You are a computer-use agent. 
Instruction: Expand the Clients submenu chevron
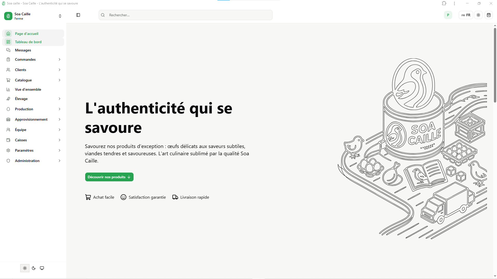[60, 70]
